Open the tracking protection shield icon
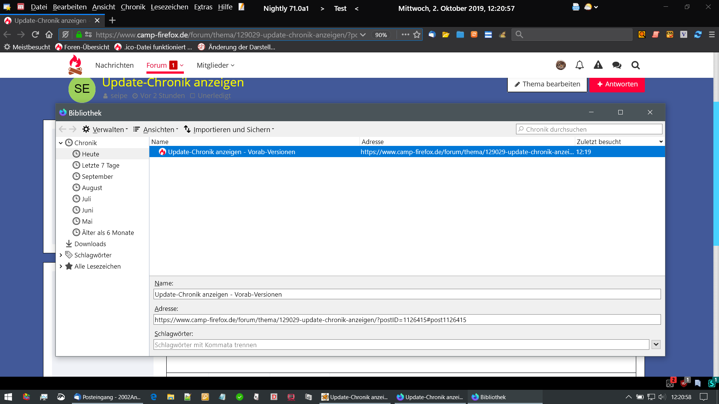This screenshot has width=719, height=404. [x=66, y=35]
